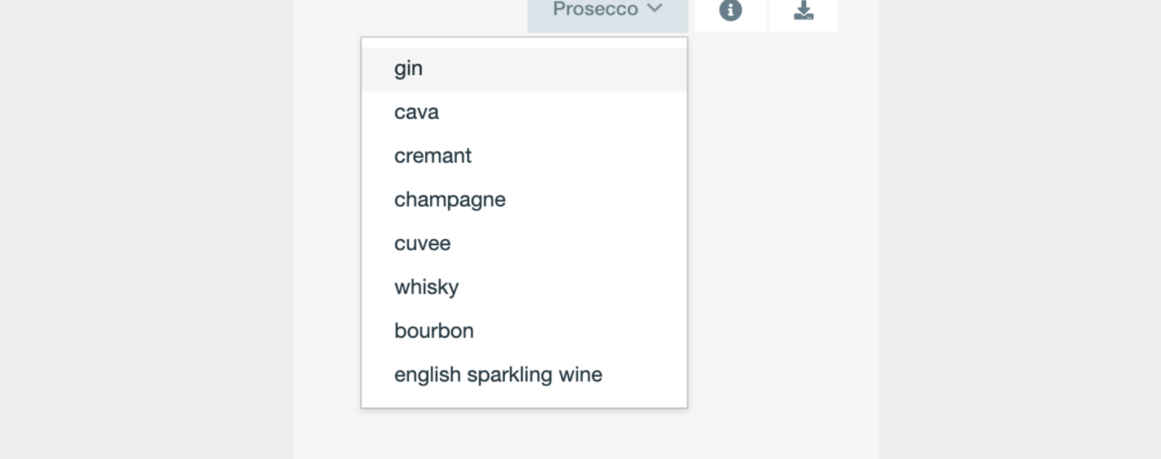Image resolution: width=1161 pixels, height=459 pixels.
Task: Pick cremant in the dropdown list
Action: pos(433,156)
